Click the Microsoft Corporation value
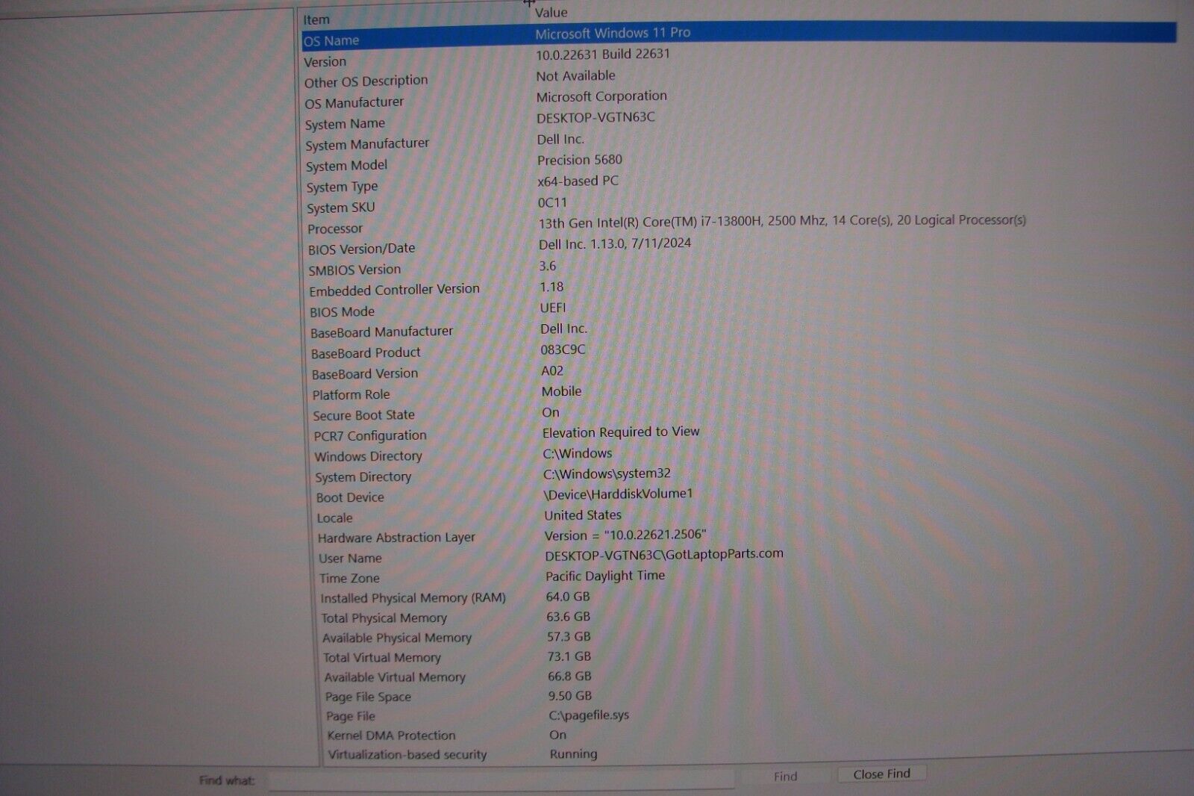Screen dimensions: 1194x796 [x=601, y=96]
